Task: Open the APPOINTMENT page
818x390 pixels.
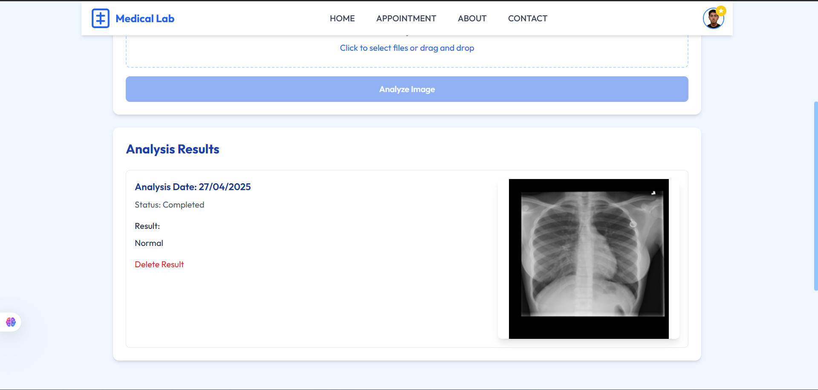Action: coord(406,18)
